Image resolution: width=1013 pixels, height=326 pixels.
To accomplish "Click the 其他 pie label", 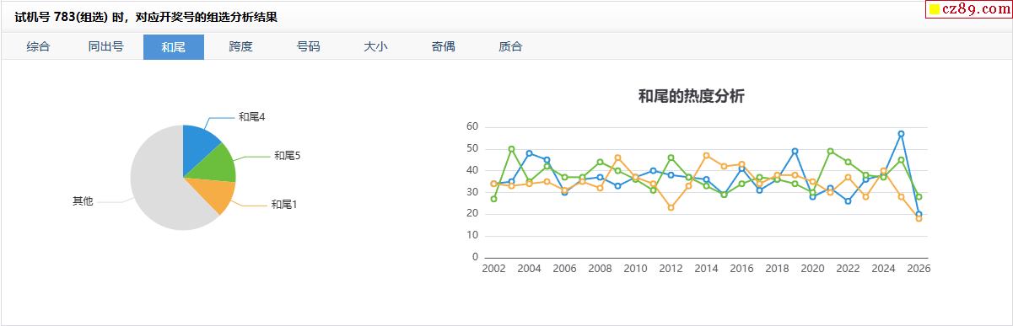I will (x=83, y=201).
